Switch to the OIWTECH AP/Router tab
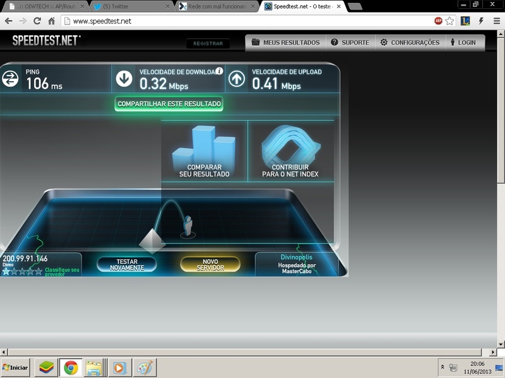 coord(47,6)
